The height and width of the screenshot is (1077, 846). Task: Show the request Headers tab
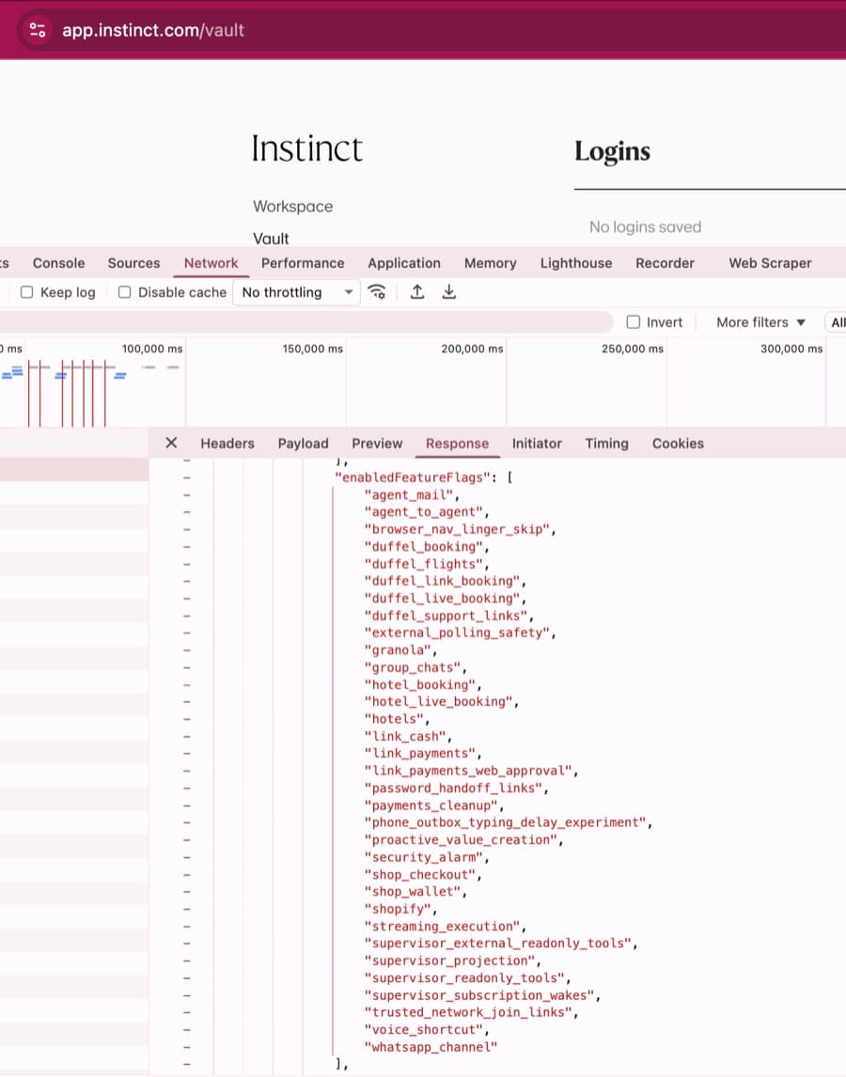227,444
